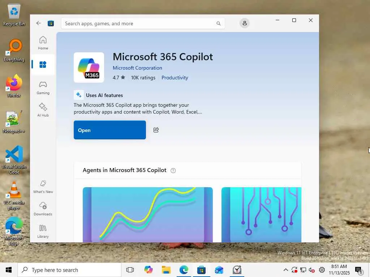Open Microsoft Corporation publisher link
This screenshot has width=370, height=277.
coord(137,68)
